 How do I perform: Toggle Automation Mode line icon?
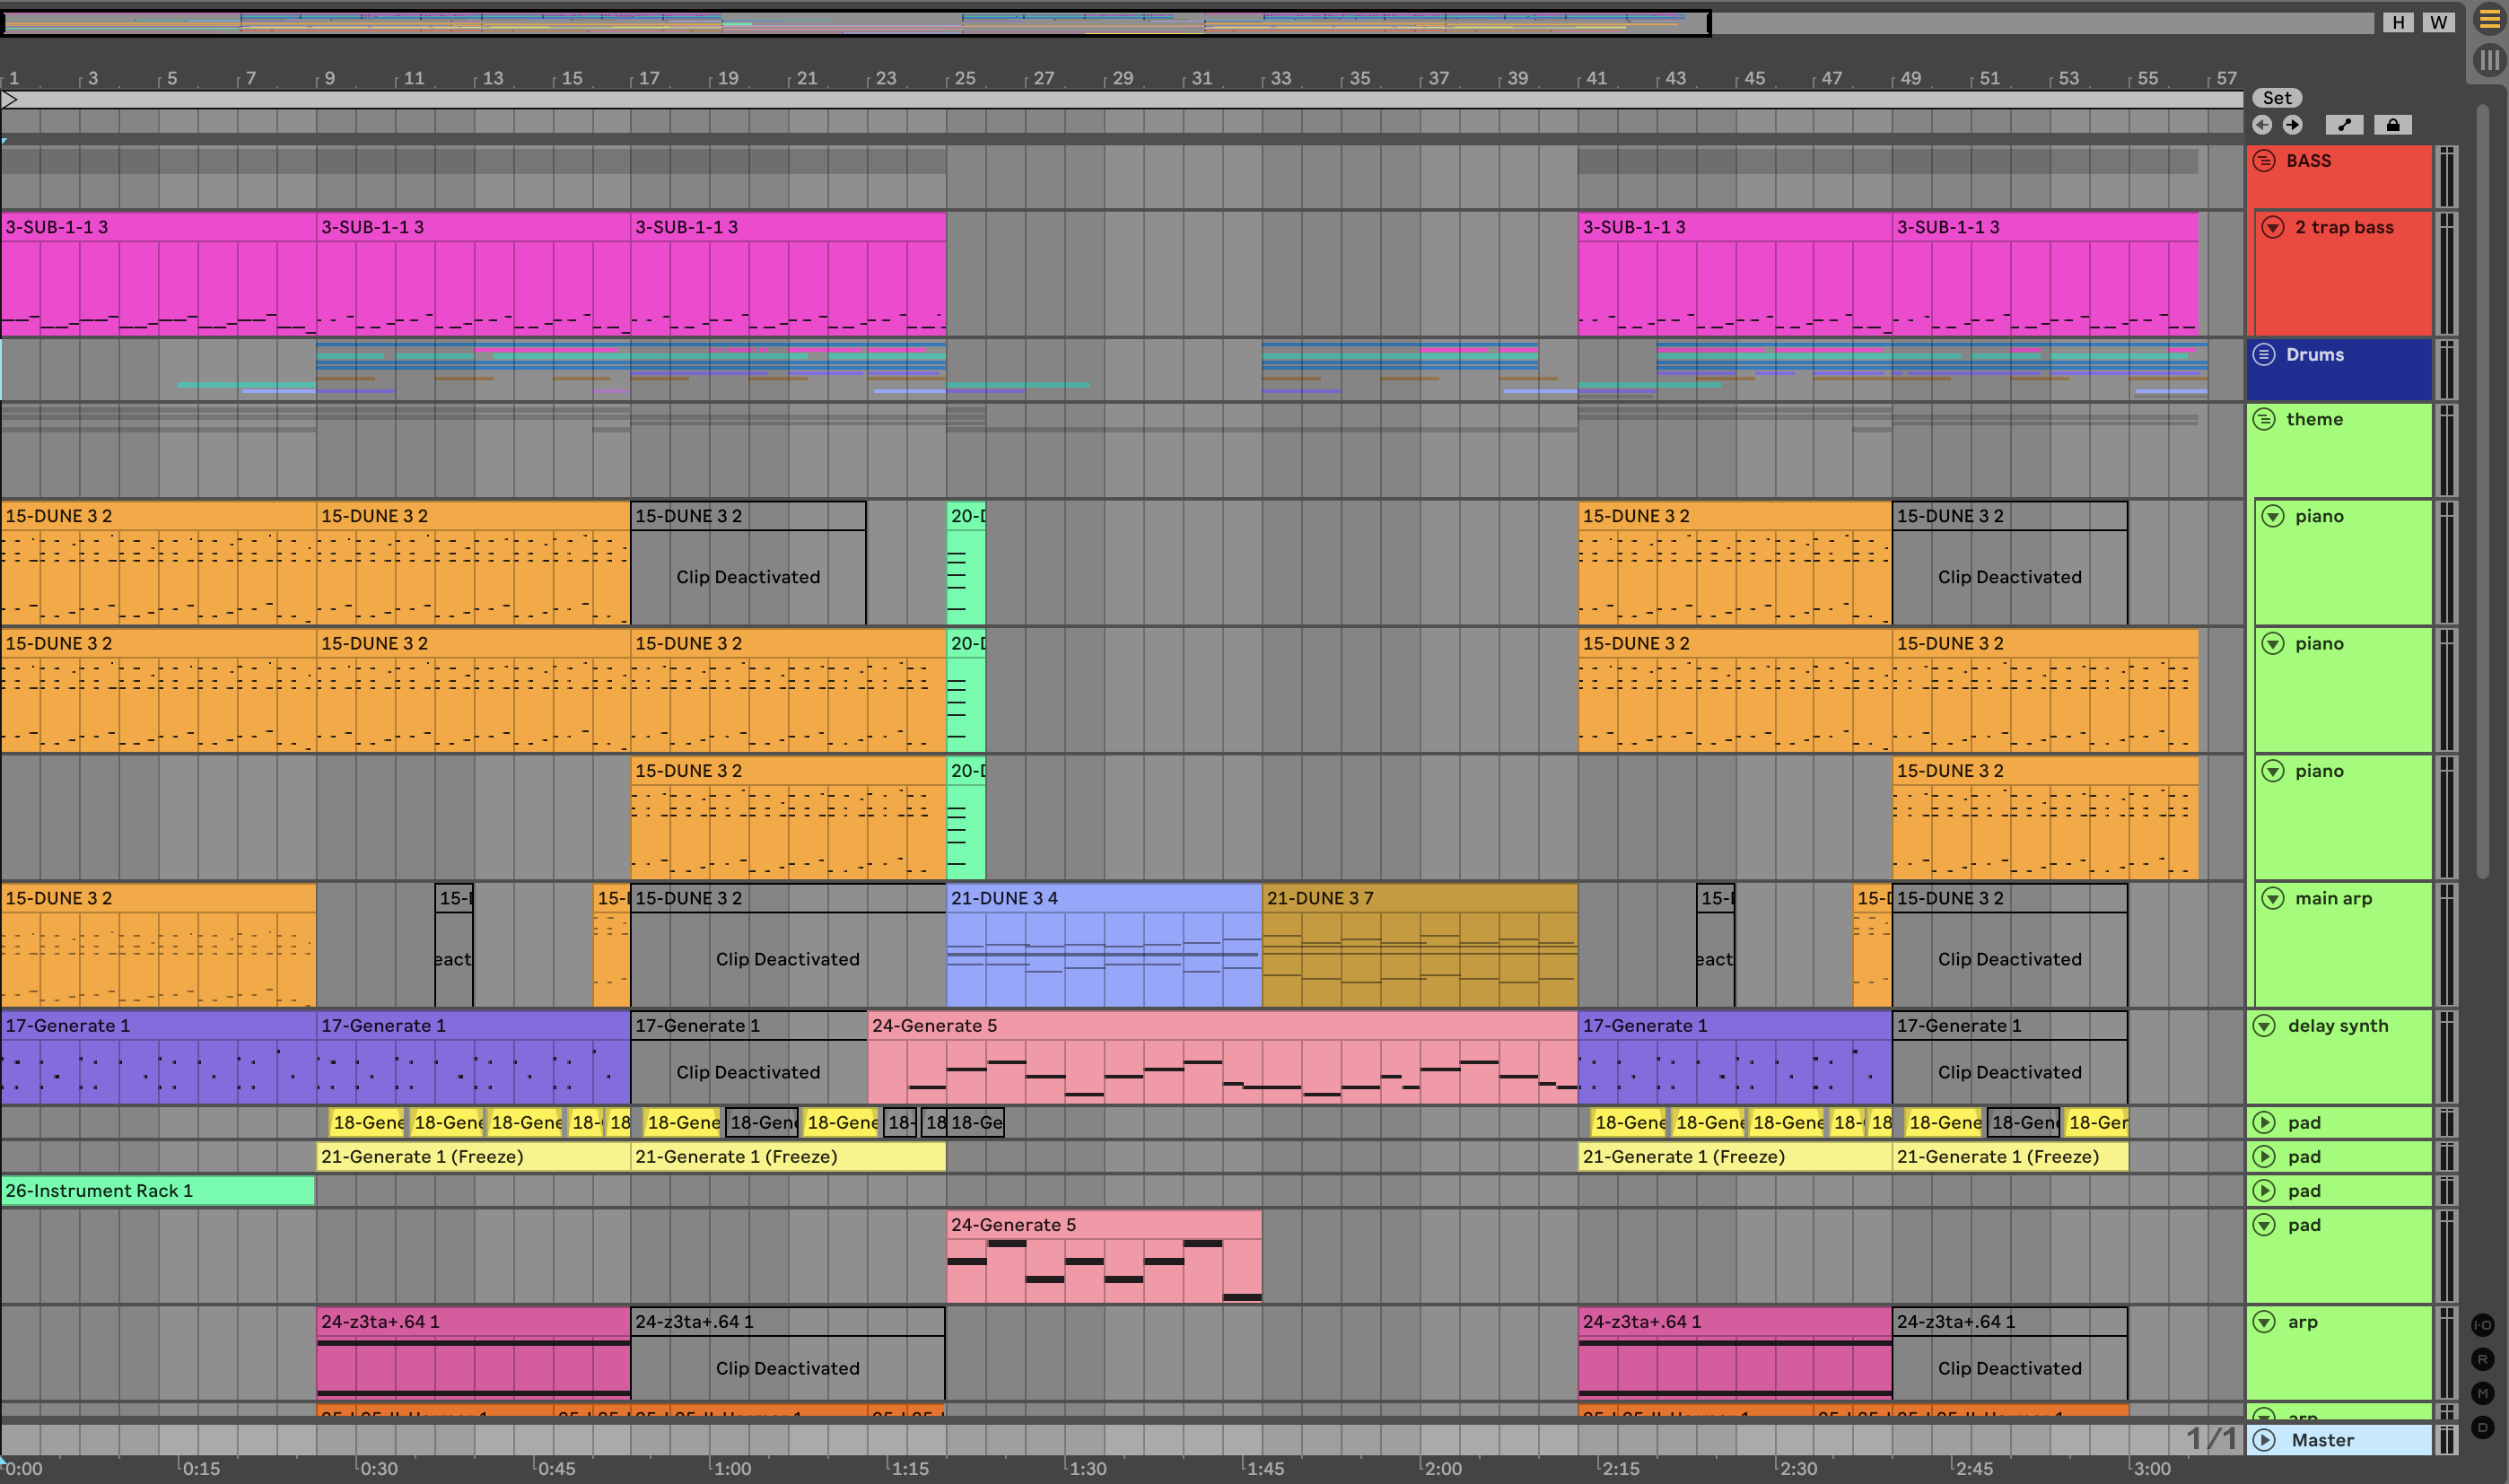click(2344, 125)
